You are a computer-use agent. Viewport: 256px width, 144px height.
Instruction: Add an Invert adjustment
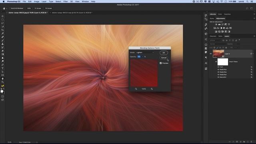tap(216, 32)
